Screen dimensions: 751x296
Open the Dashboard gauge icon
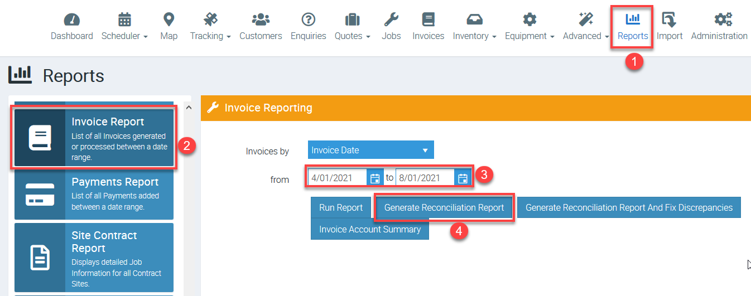point(72,20)
